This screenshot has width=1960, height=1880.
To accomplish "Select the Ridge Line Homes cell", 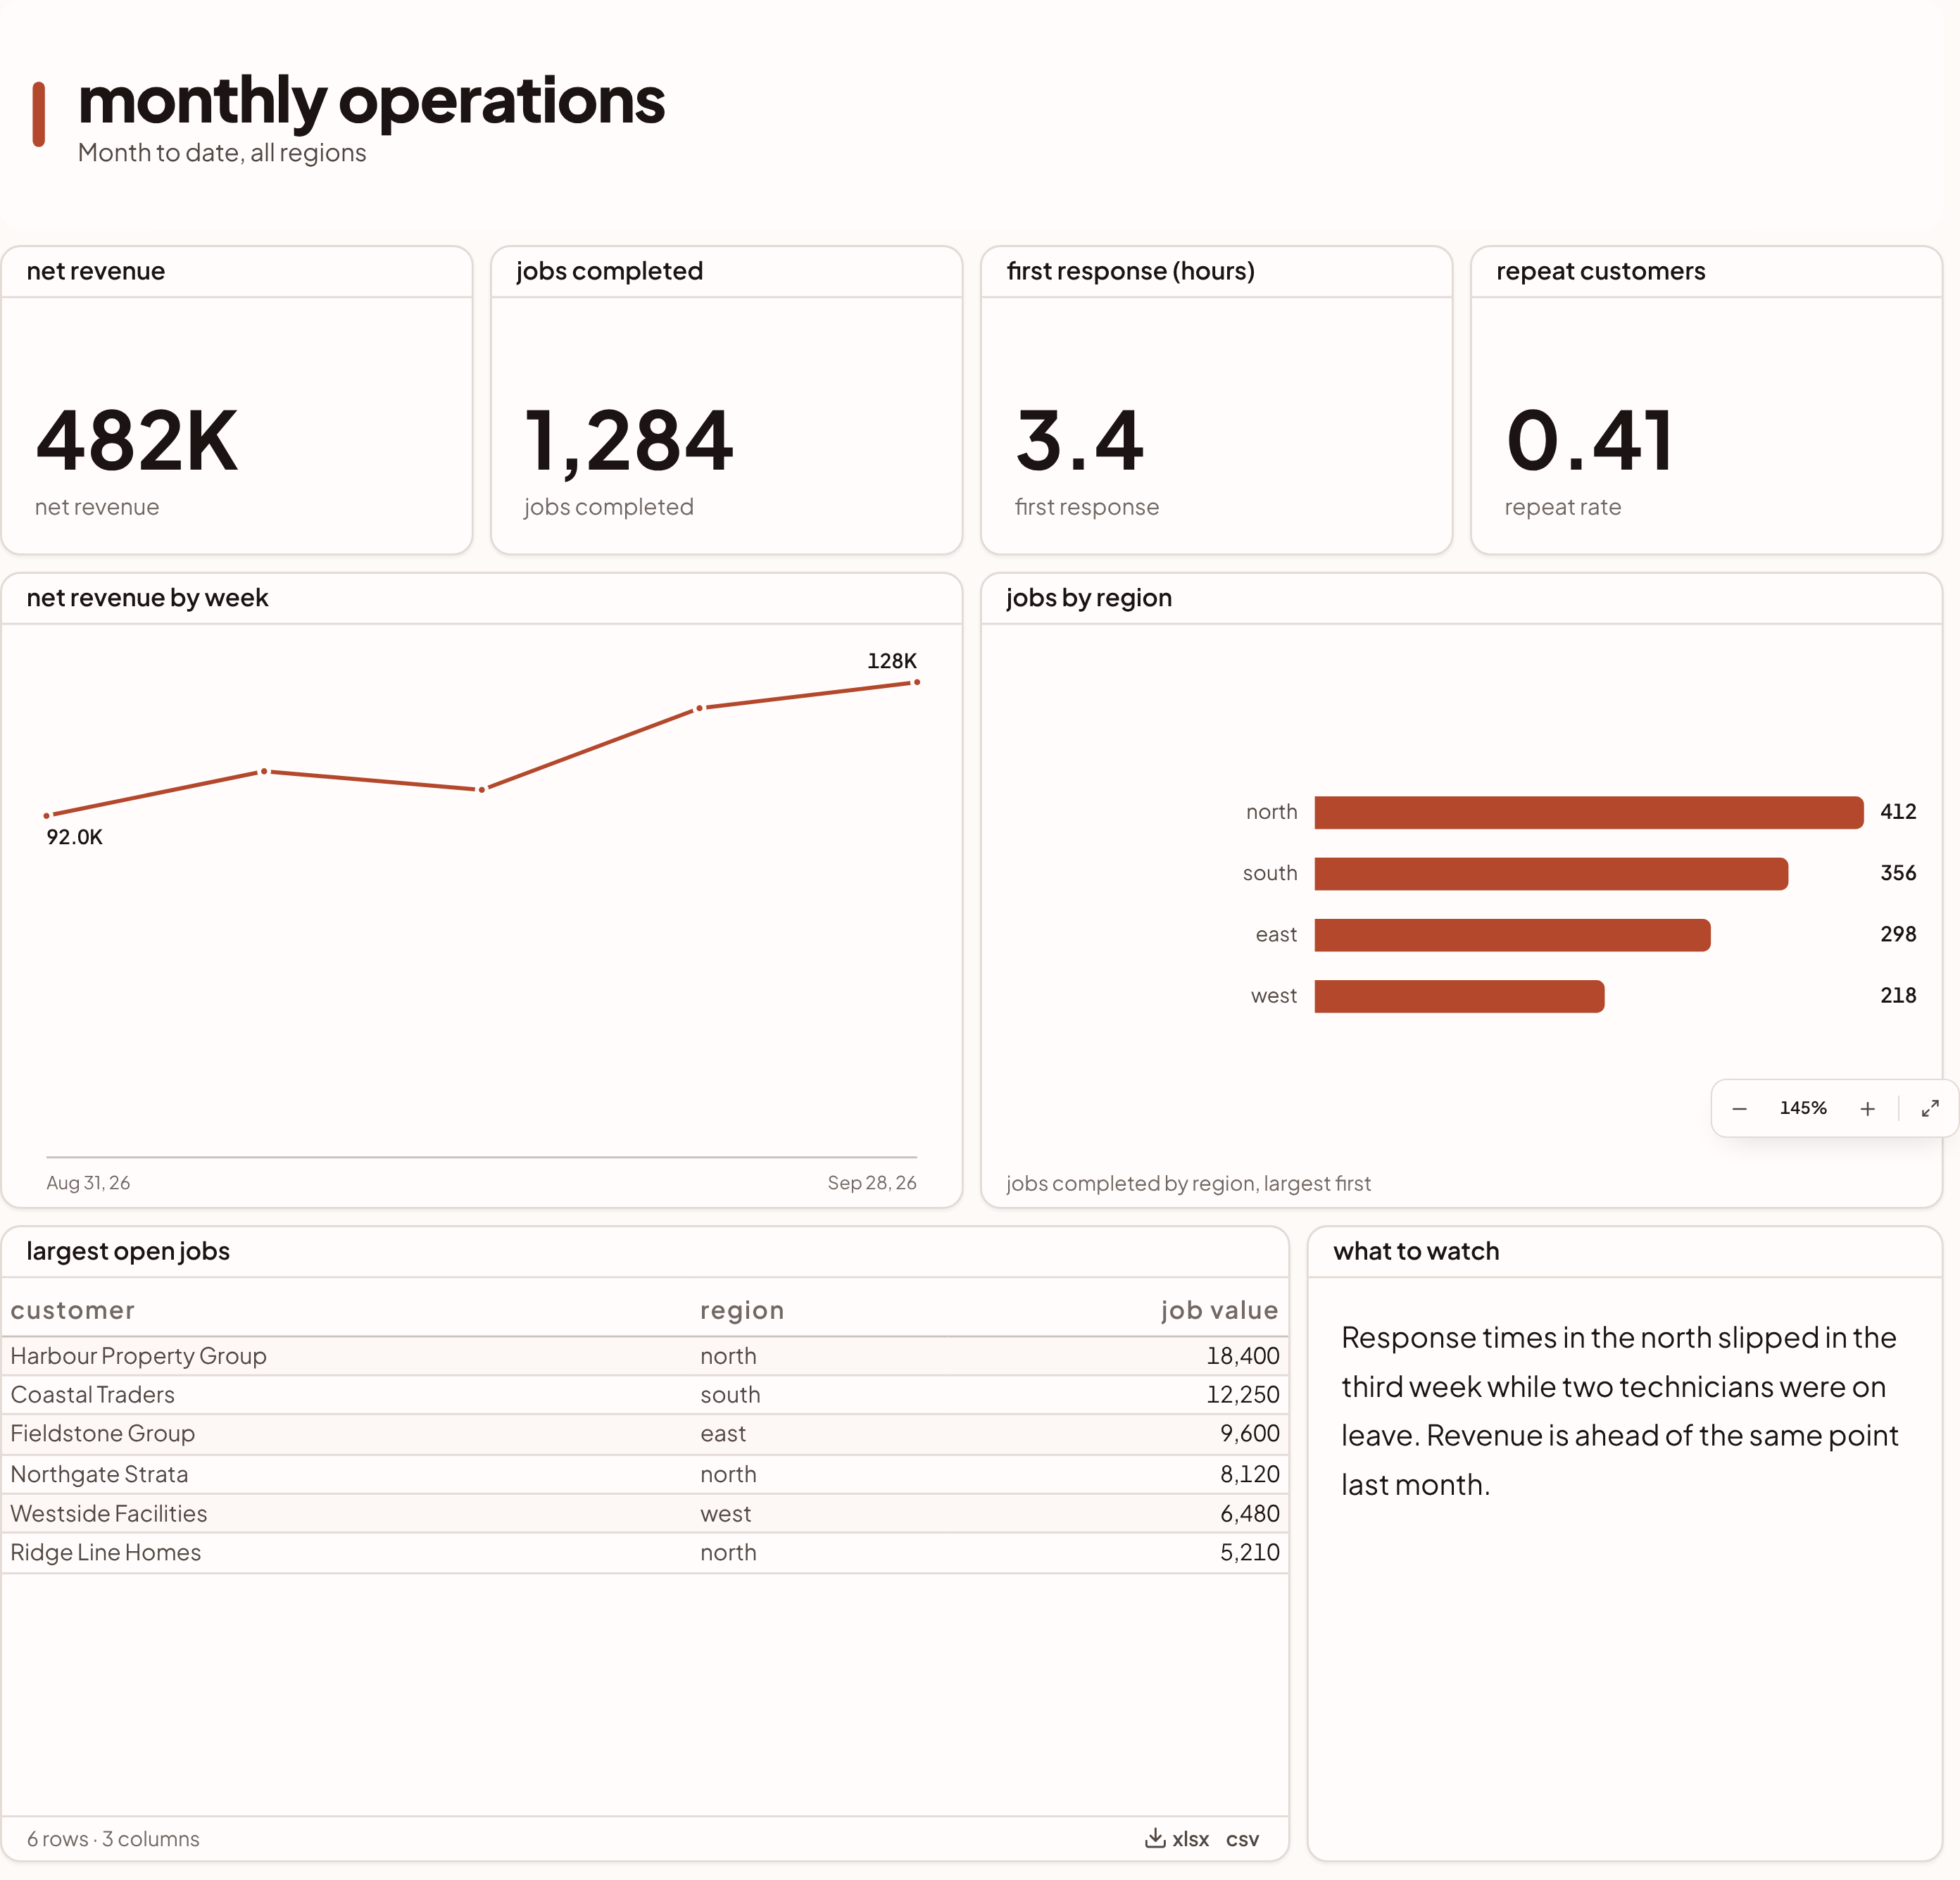I will [x=105, y=1552].
